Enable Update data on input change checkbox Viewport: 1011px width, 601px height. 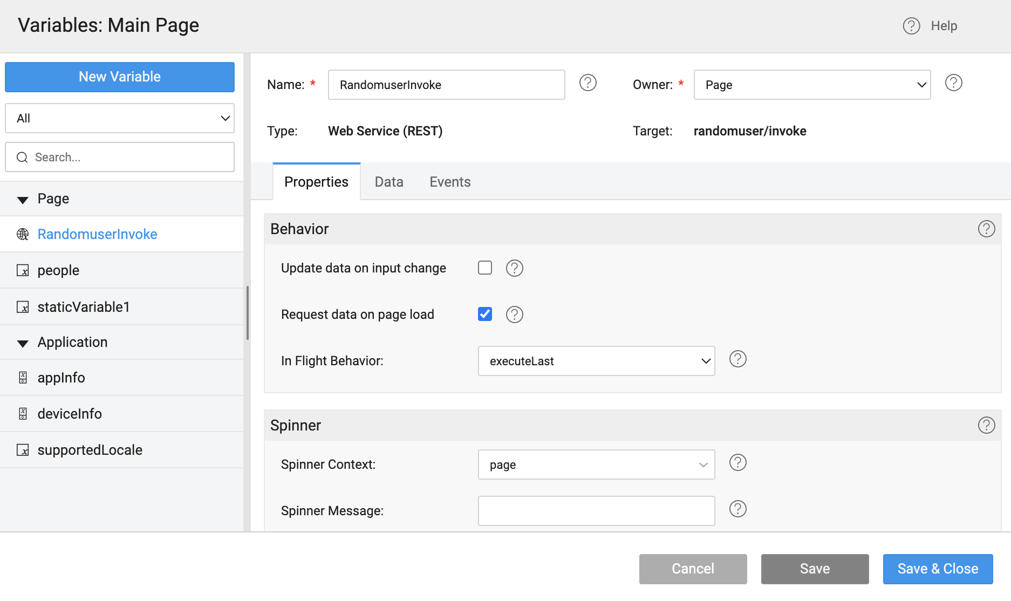485,268
